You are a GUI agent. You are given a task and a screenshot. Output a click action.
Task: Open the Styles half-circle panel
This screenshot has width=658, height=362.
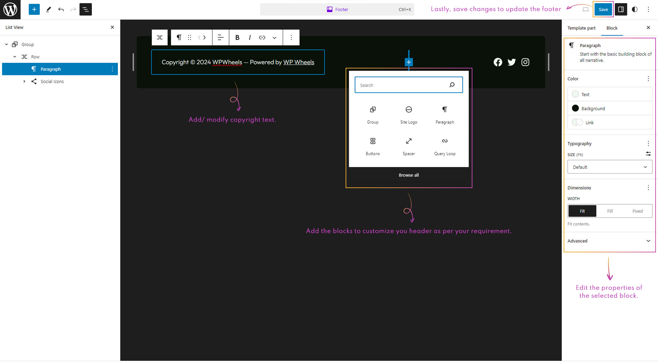[634, 9]
